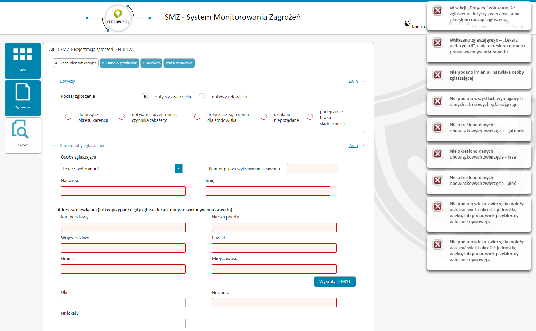The width and height of the screenshot is (536, 331).
Task: Choose 'dotyczące przeniesienia czynnika zakaźego' option
Action: tap(122, 117)
